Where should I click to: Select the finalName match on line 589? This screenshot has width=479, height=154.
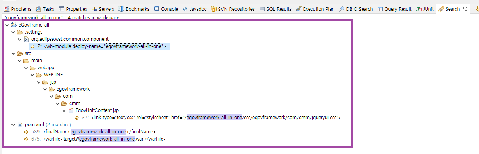[93, 132]
